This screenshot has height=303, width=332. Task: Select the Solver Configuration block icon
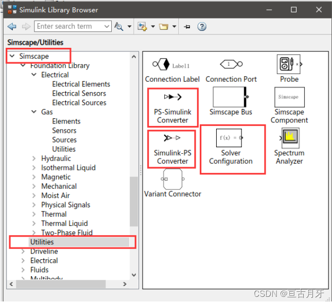229,138
